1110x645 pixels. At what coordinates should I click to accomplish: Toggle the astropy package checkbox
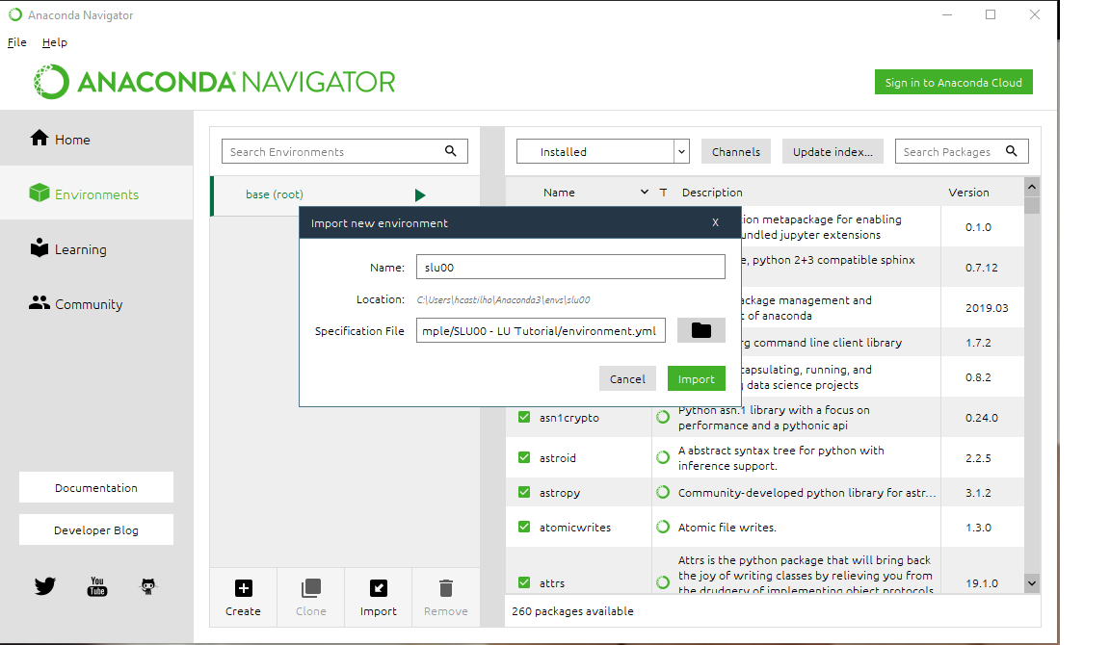(x=524, y=492)
